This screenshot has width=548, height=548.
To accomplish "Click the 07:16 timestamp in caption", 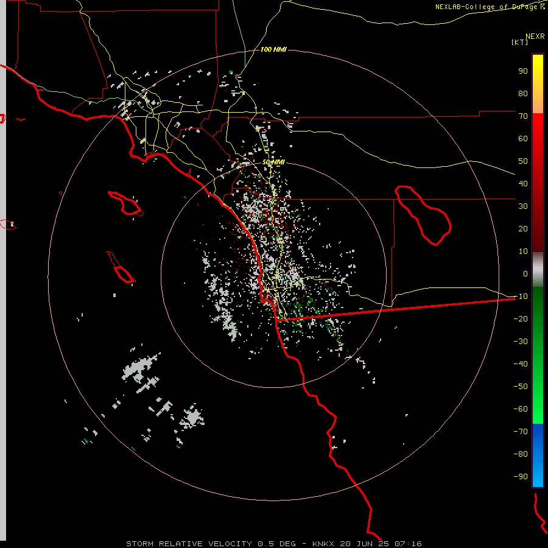I will (x=408, y=544).
